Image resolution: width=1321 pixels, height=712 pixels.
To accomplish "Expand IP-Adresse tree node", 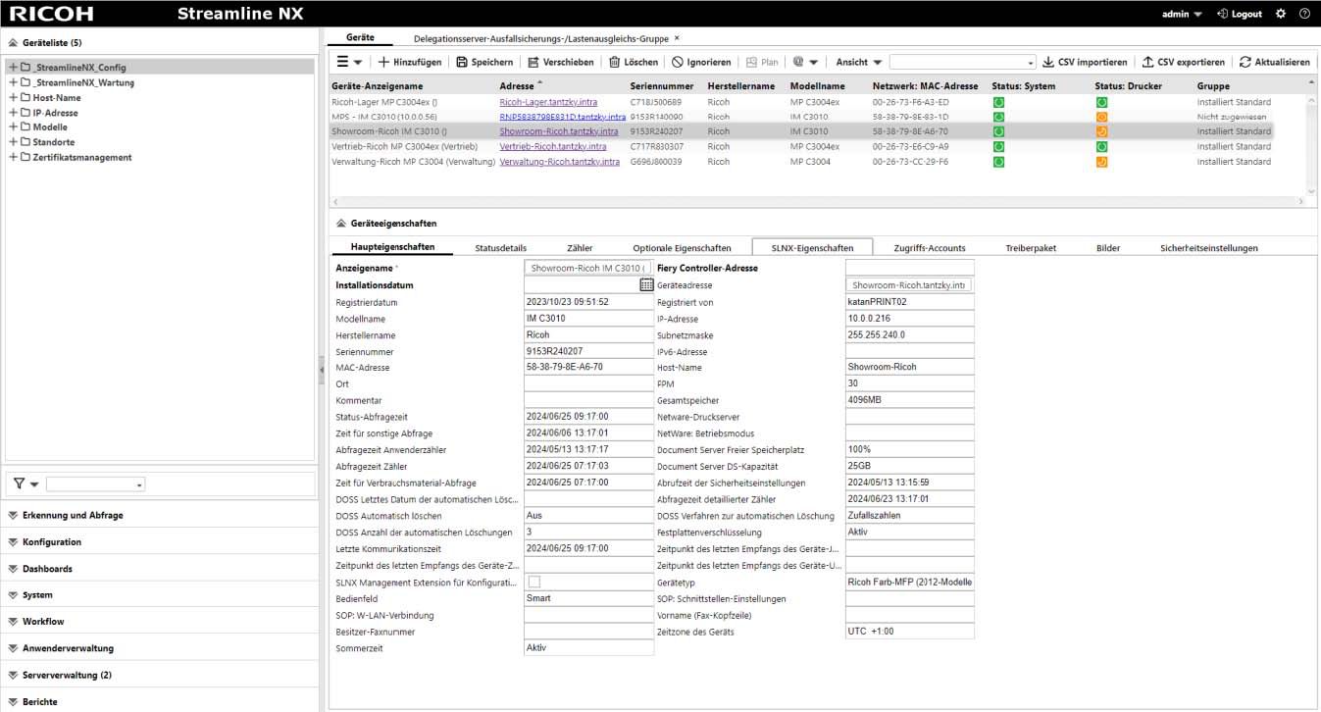I will click(13, 113).
